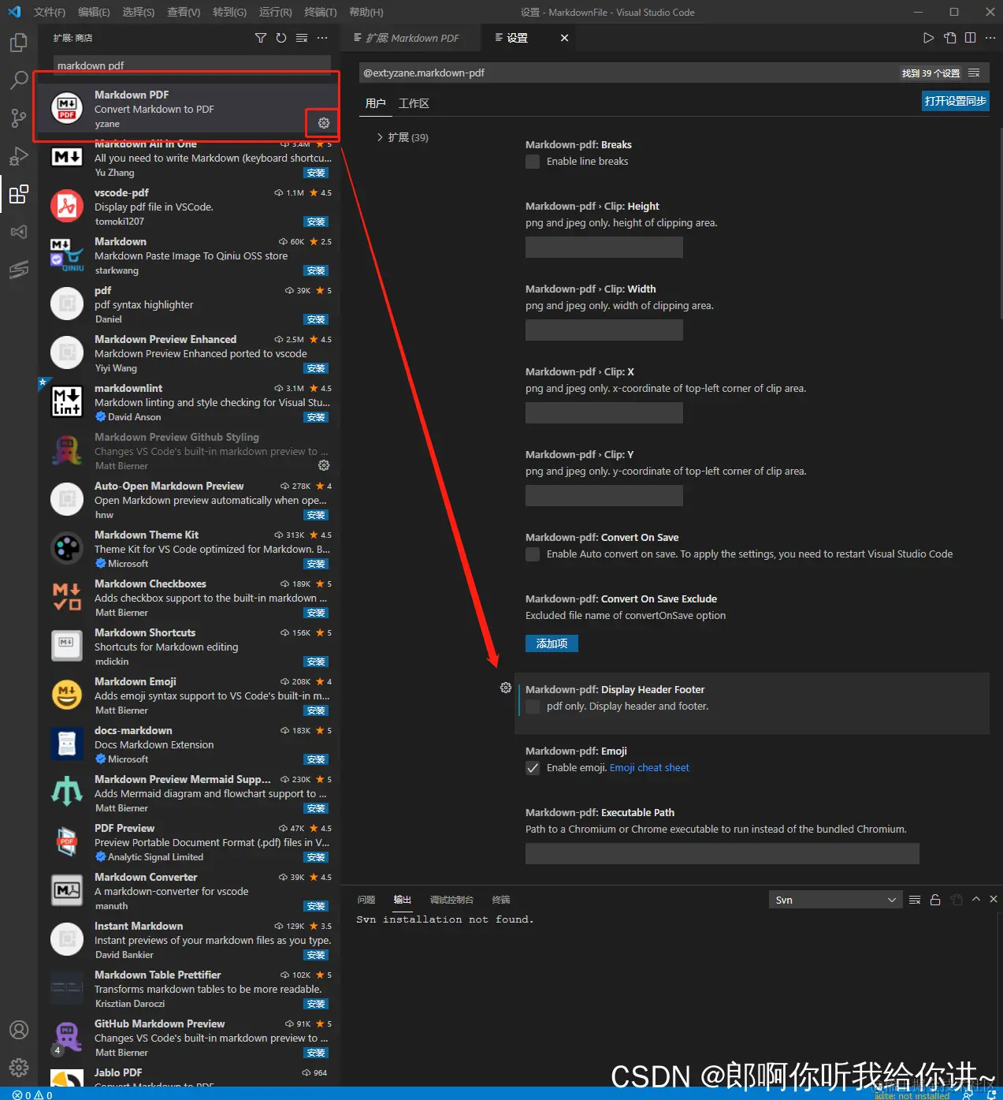Open the Source Control view

pyautogui.click(x=19, y=118)
